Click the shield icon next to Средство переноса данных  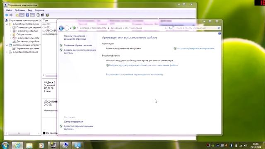pyautogui.click(x=61, y=126)
